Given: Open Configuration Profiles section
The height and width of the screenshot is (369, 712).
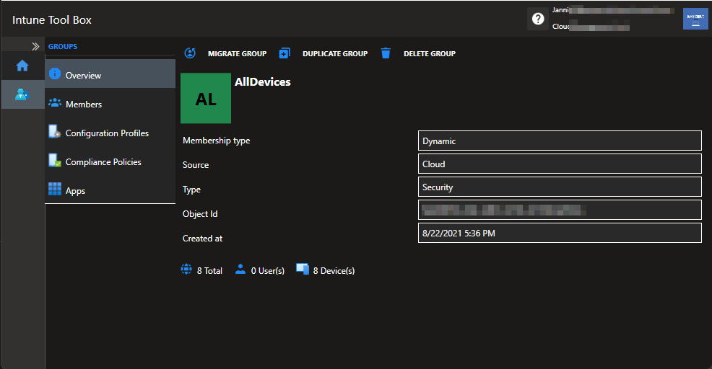Looking at the screenshot, I should coord(110,133).
